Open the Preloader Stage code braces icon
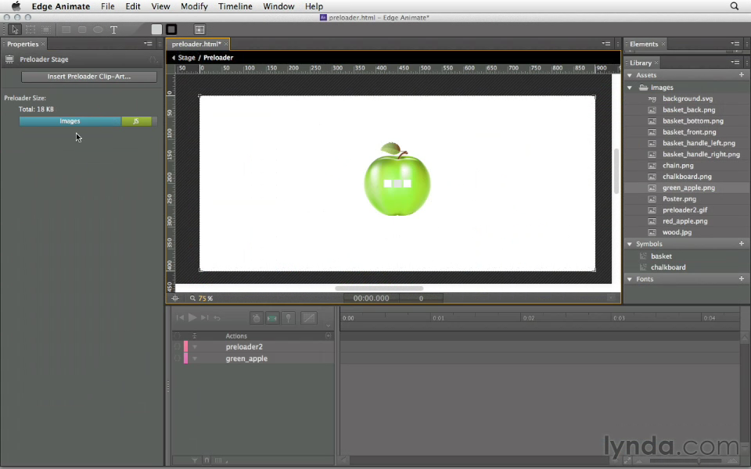The image size is (751, 469). (x=153, y=59)
